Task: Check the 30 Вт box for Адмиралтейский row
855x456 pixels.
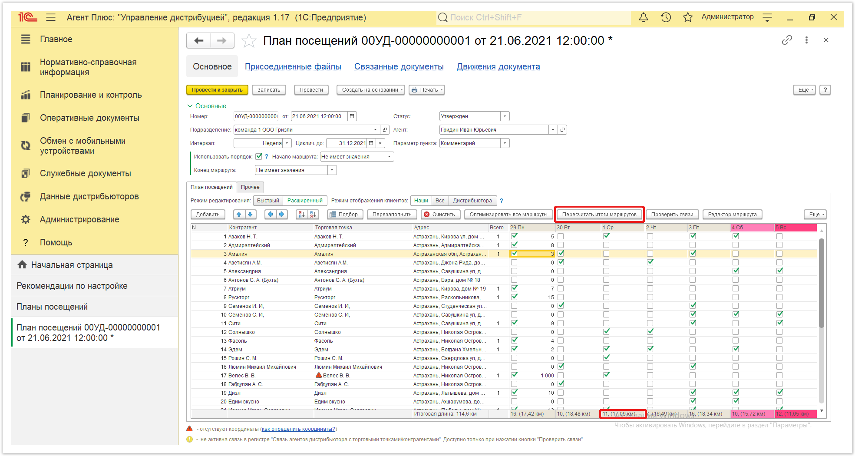Action: tap(561, 245)
